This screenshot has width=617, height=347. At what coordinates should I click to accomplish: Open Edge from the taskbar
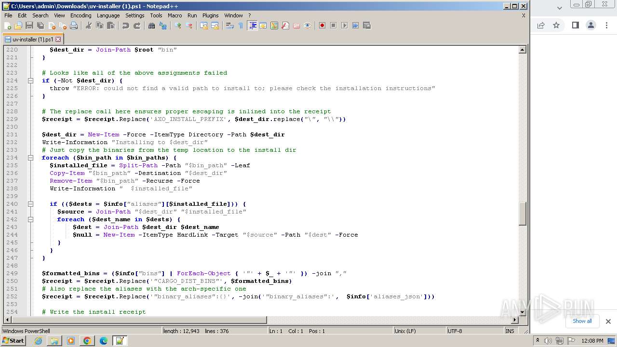click(x=104, y=341)
